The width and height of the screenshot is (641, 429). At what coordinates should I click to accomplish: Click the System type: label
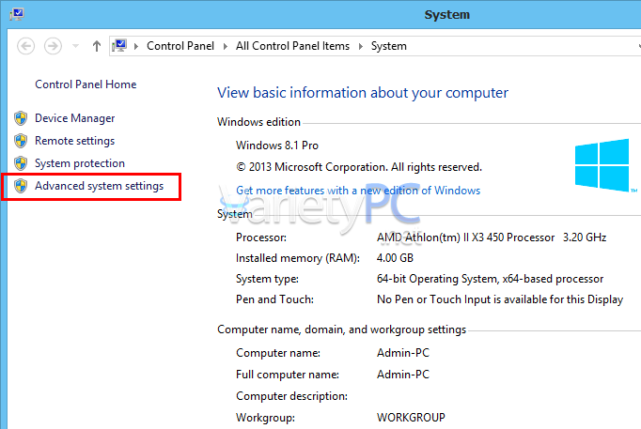click(x=267, y=279)
